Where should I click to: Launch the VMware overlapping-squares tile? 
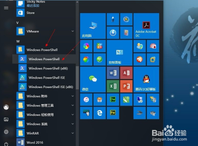[x=153, y=60]
